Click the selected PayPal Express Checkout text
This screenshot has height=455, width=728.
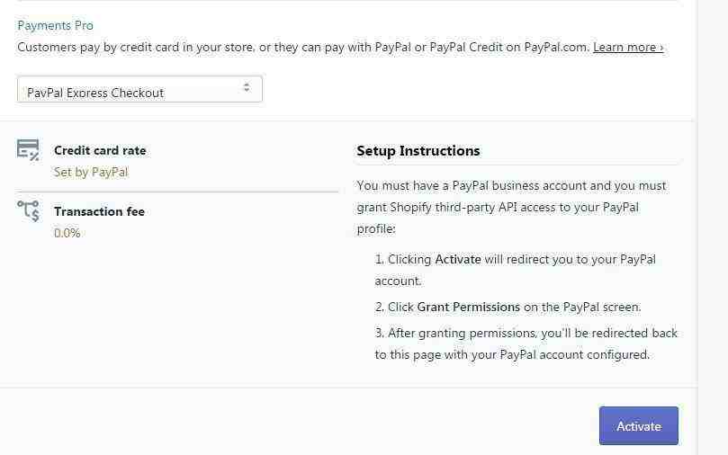click(95, 93)
